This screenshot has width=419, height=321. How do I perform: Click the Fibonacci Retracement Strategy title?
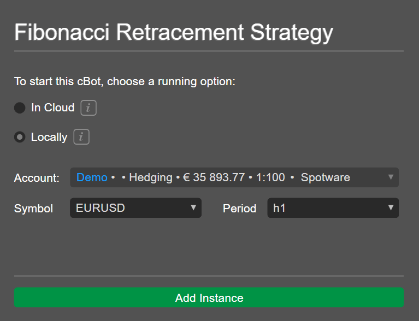(174, 33)
